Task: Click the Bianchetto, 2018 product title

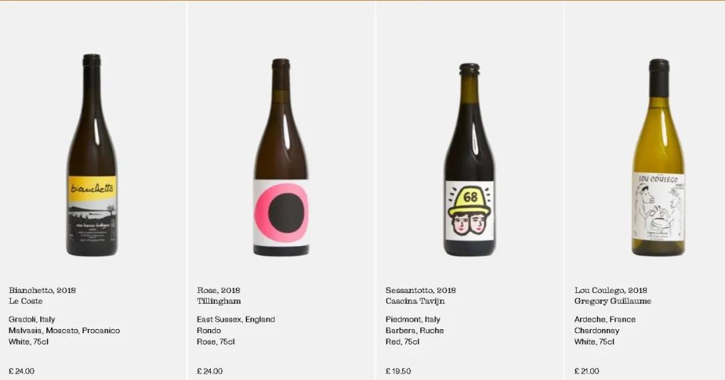Action: click(x=42, y=290)
